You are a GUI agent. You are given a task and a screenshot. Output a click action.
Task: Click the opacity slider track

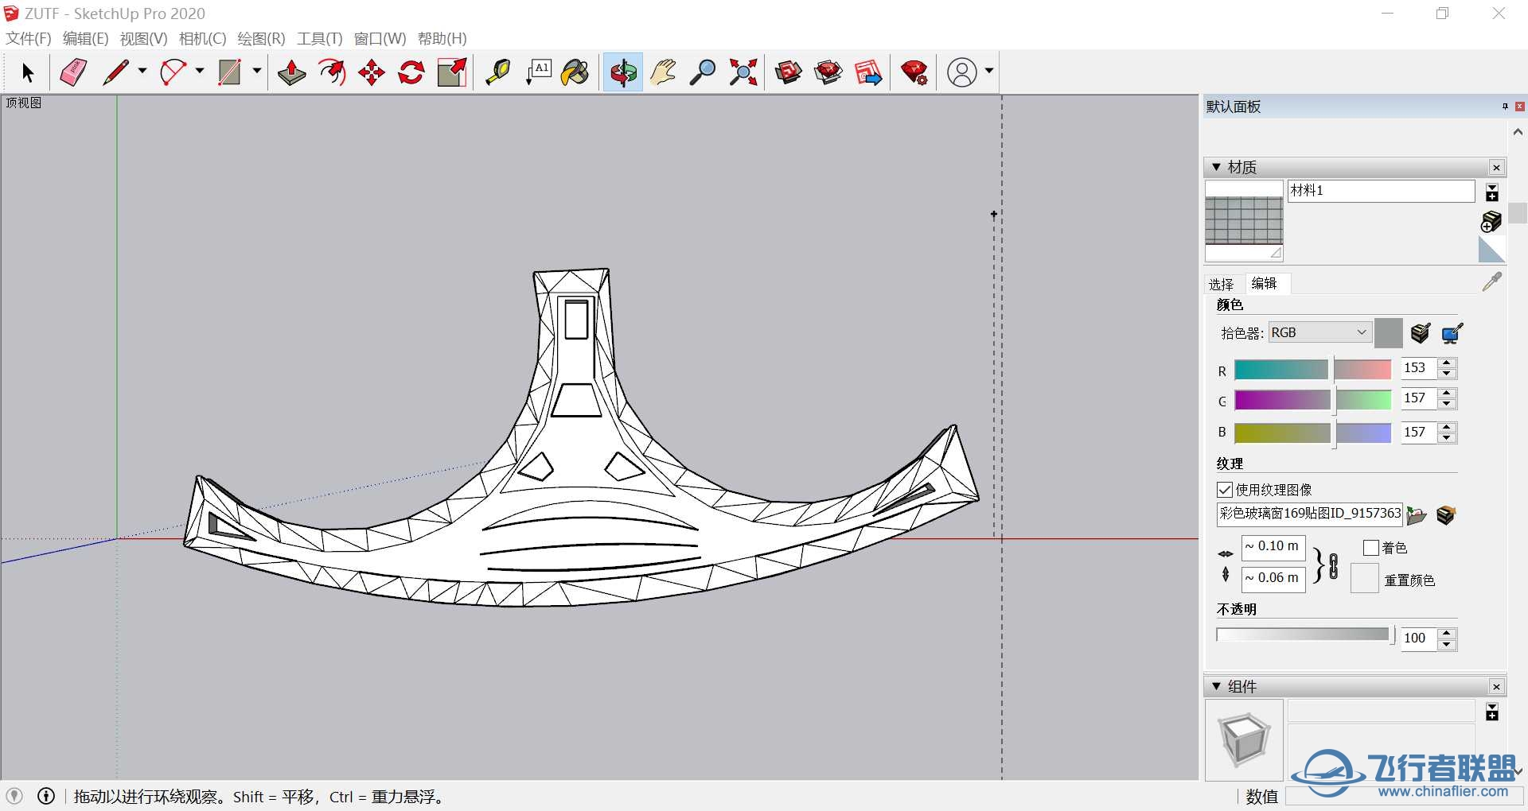point(1302,634)
